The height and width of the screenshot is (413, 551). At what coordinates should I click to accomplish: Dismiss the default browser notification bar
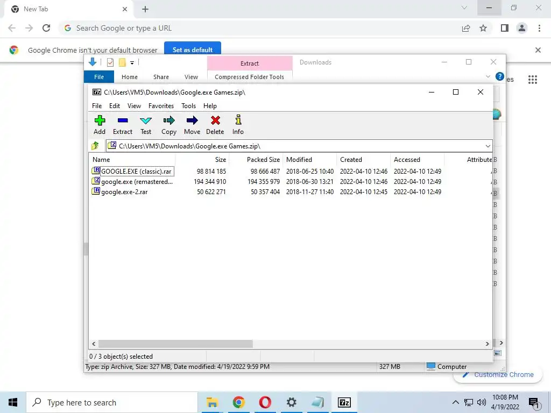pyautogui.click(x=538, y=50)
